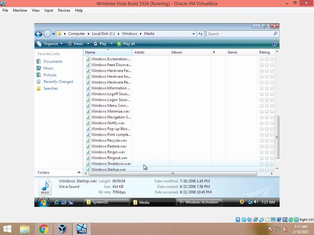Click the security shield tray icon in Vista
The image size is (314, 235).
coord(242,202)
